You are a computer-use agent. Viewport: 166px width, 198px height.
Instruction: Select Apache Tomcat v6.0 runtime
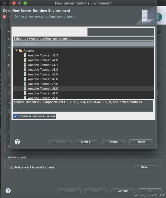coord(43,79)
